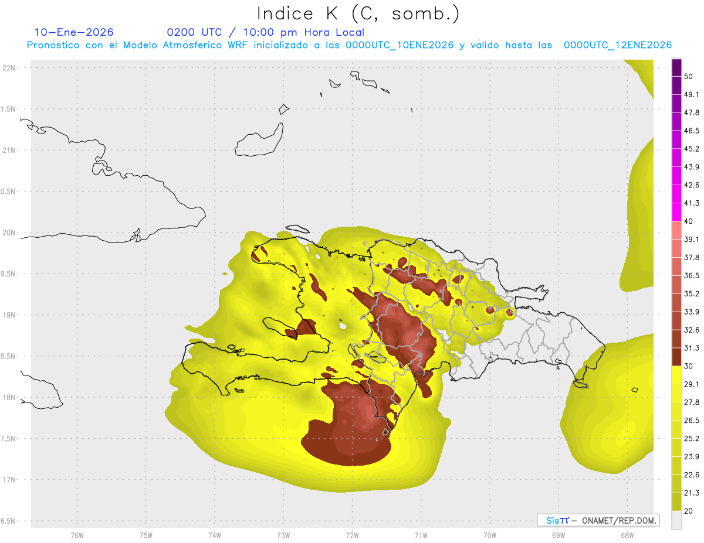Click the "21N" latitude axis label
The image size is (704, 543).
pos(9,150)
